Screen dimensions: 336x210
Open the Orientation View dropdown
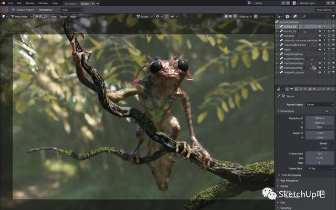point(72,10)
